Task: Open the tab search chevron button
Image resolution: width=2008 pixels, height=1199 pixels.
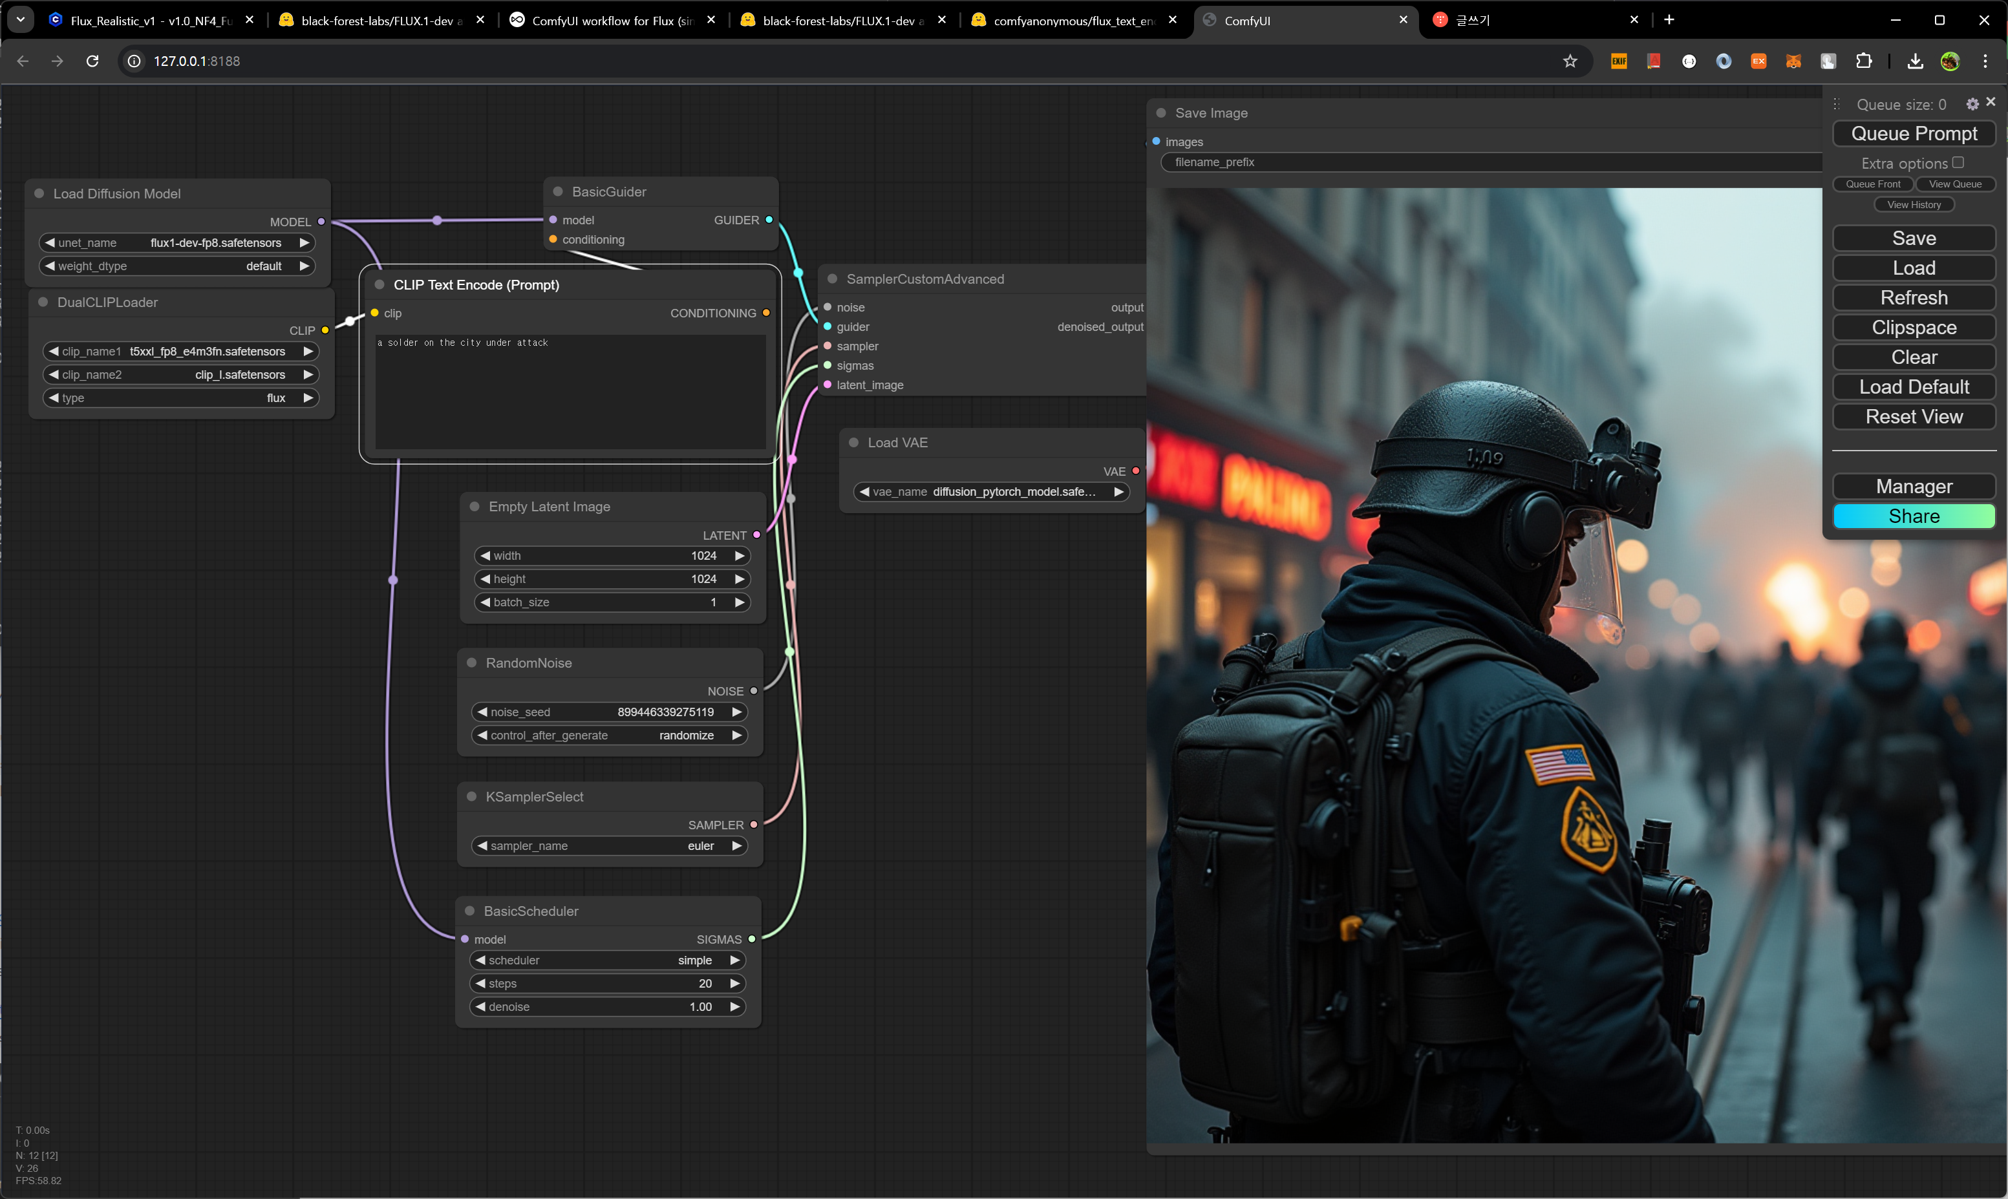Action: click(20, 19)
